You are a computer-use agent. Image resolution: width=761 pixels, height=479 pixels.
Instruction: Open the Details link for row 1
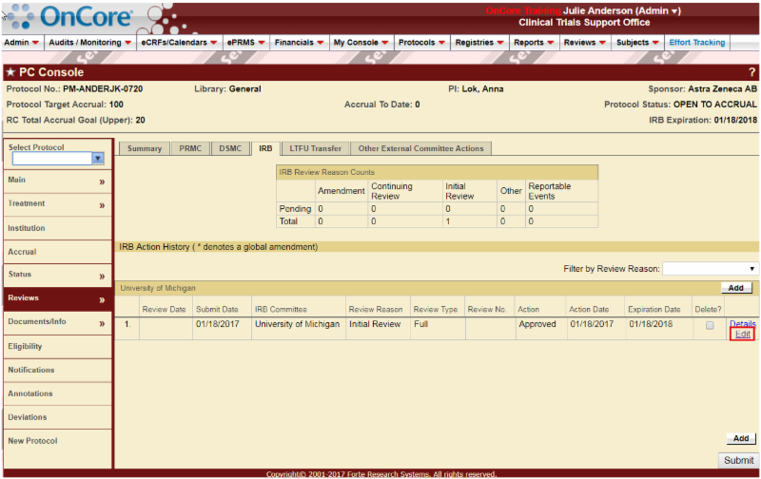[x=742, y=324]
